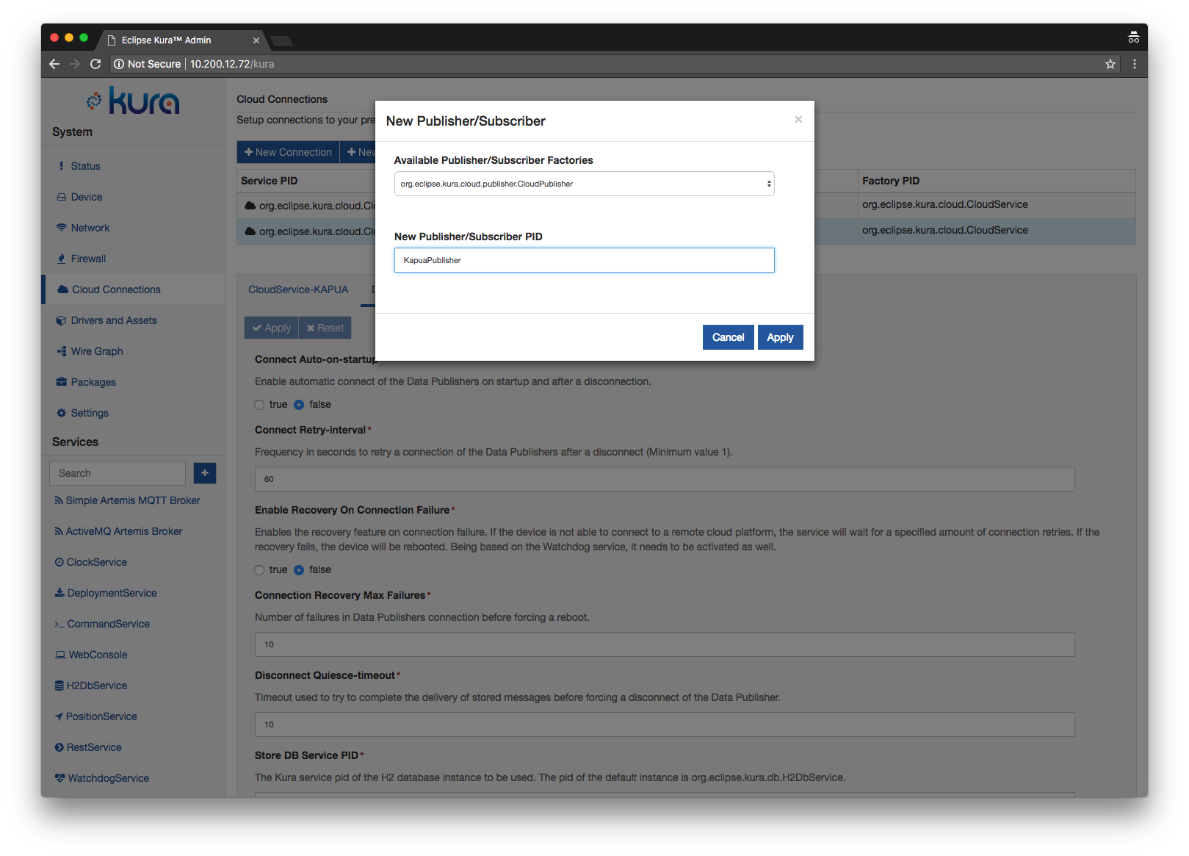1189x856 pixels.
Task: Open the RestService link
Action: [94, 747]
